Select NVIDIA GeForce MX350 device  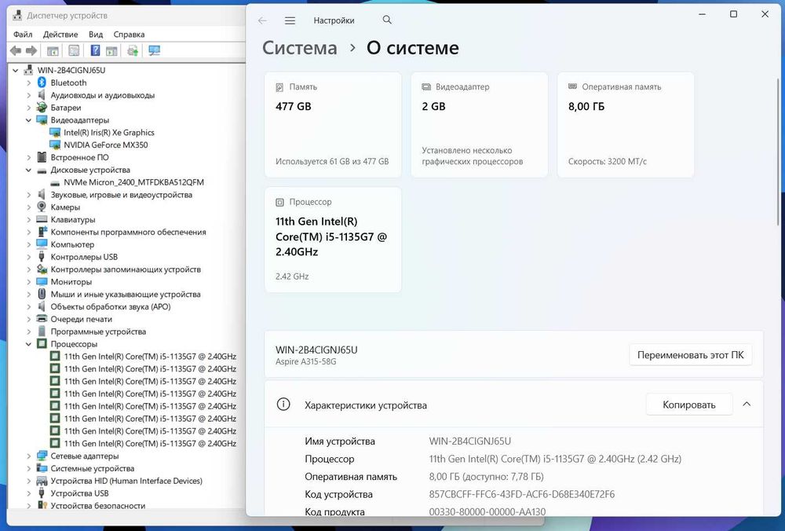tap(106, 145)
